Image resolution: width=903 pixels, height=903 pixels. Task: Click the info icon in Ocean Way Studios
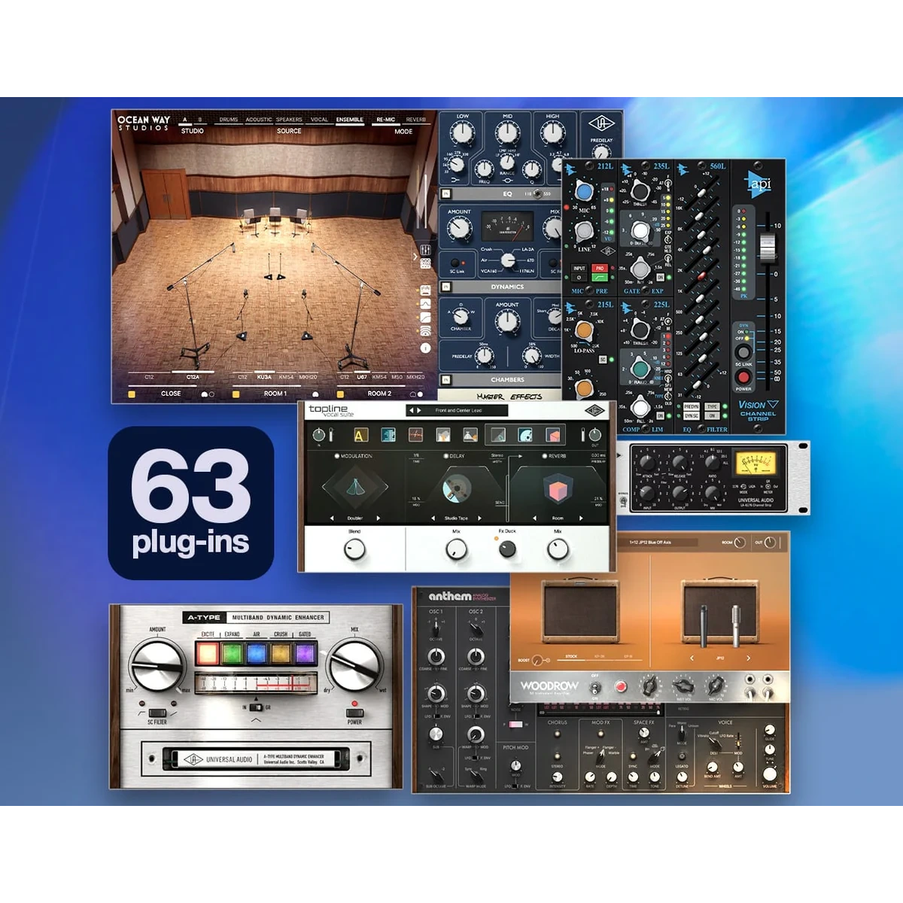(x=425, y=348)
